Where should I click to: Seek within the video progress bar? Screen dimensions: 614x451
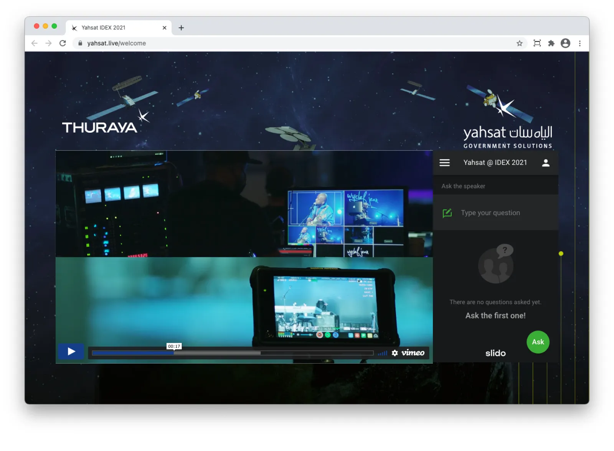(x=233, y=353)
